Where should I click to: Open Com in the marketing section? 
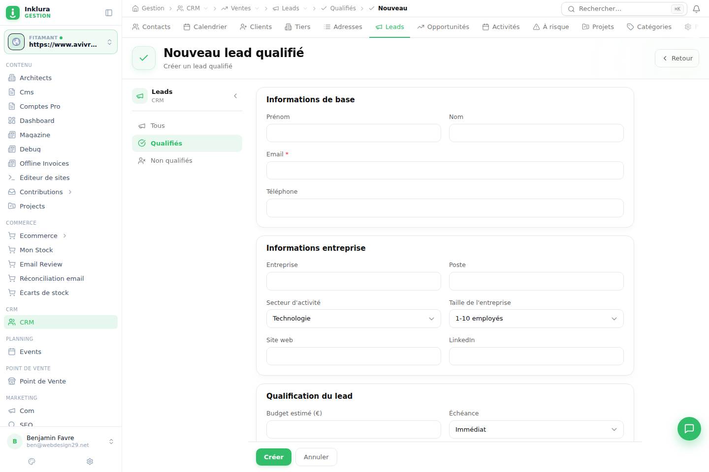tap(61, 411)
